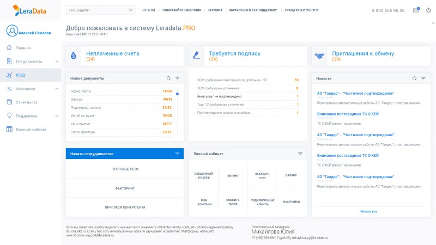The height and width of the screenshot is (245, 436).
Task: Open the user profile avatar icon
Action: coord(12,31)
